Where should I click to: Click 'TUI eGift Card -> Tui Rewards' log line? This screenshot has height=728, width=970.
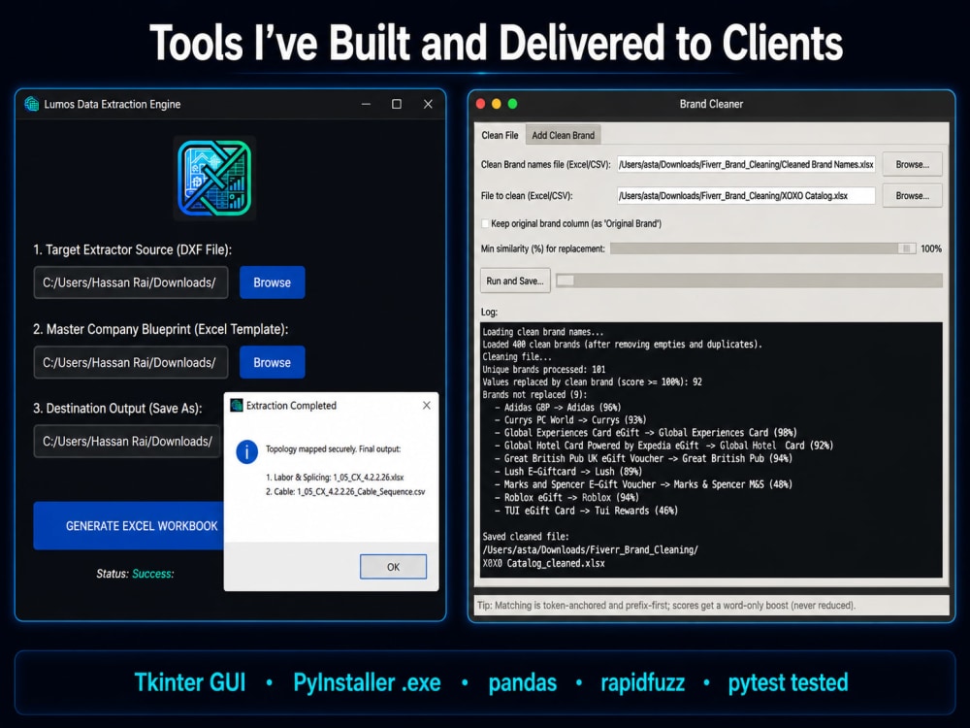click(586, 511)
